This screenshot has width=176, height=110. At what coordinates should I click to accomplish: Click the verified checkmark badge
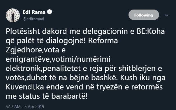pos(50,12)
